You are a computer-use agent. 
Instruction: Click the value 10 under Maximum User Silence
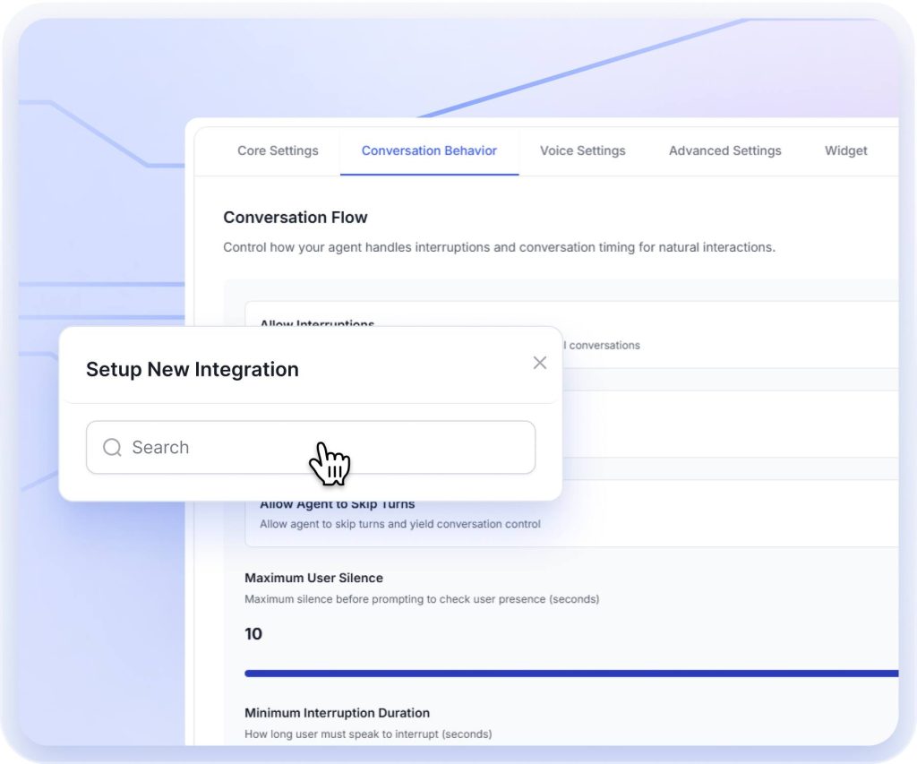click(253, 634)
